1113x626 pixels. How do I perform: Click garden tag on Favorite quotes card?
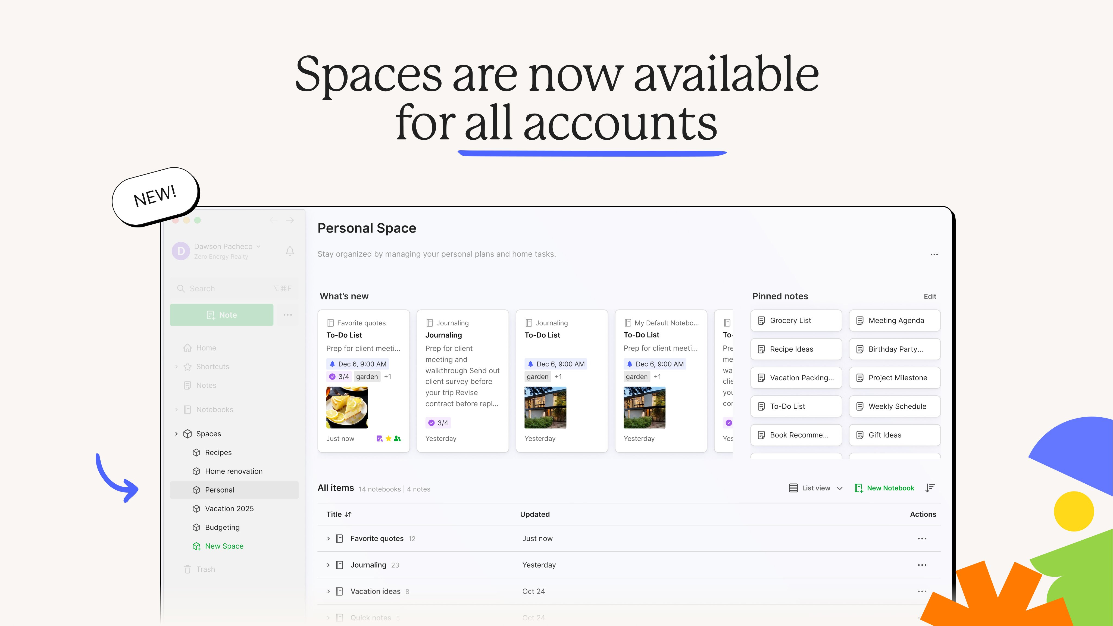coord(367,377)
